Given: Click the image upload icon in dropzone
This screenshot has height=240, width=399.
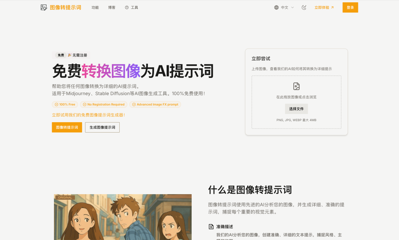Looking at the screenshot, I should pyautogui.click(x=296, y=86).
